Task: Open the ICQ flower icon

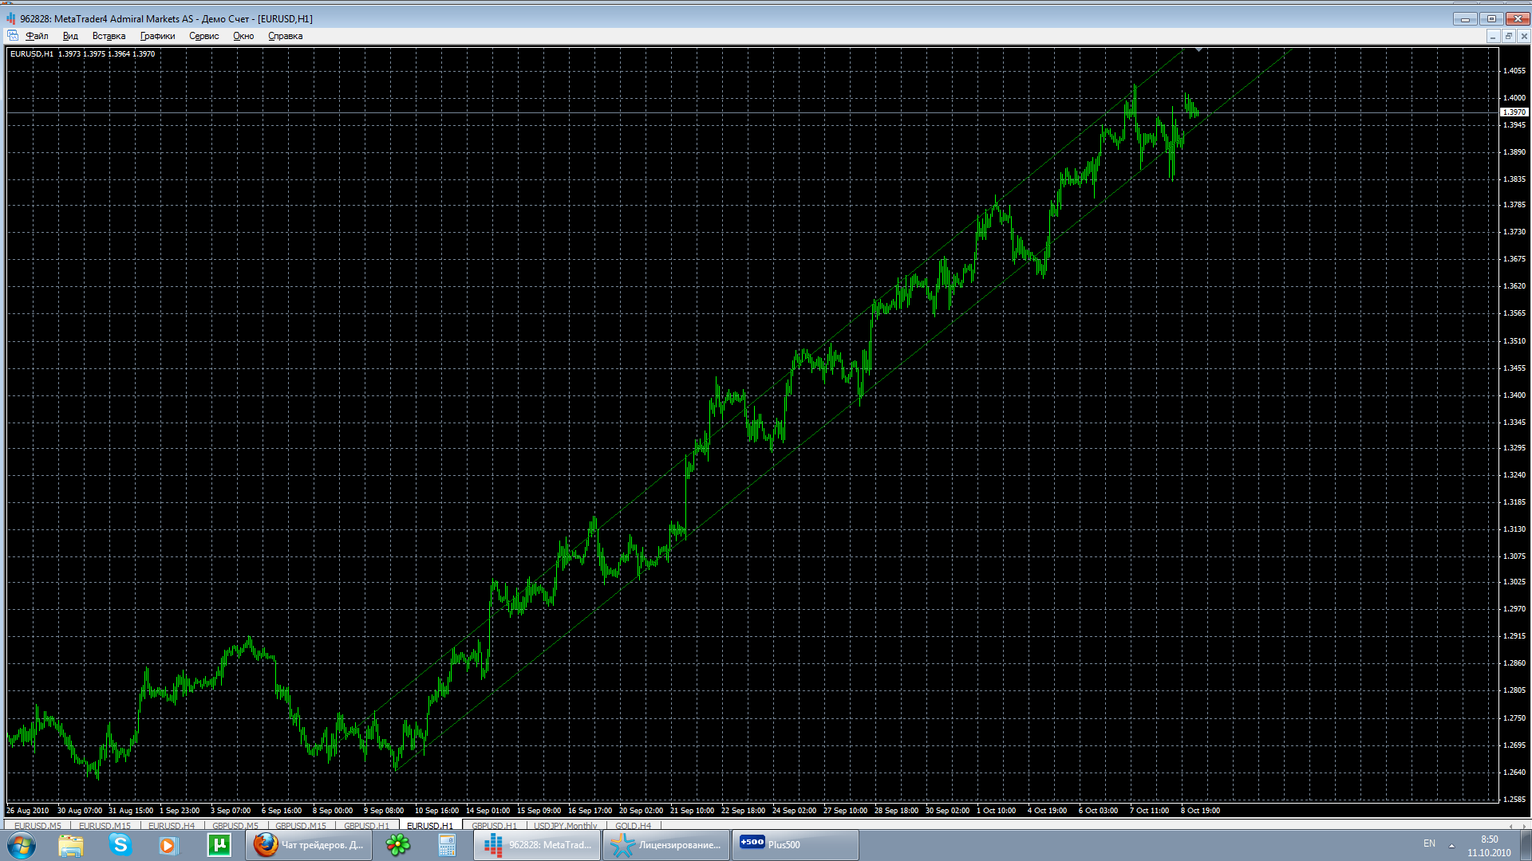Action: pos(397,844)
